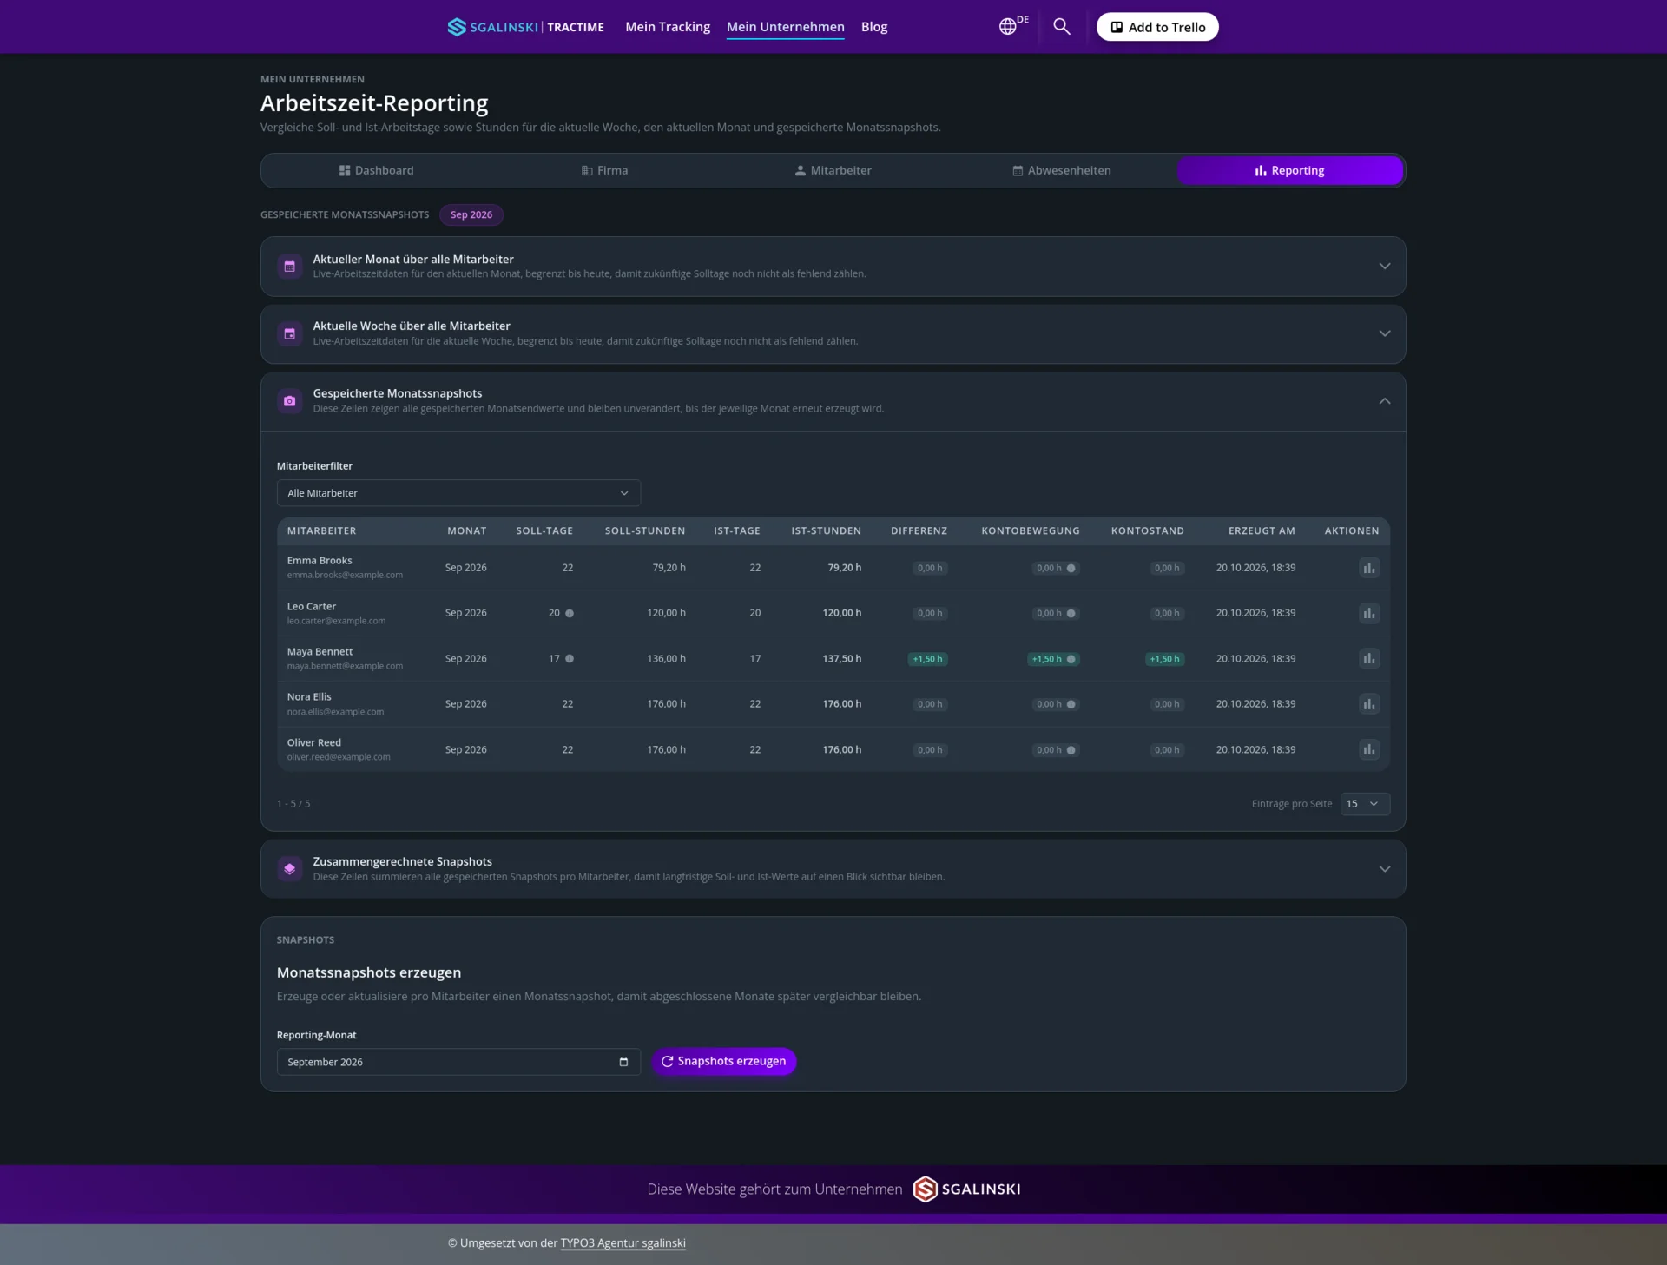This screenshot has height=1265, width=1667.
Task: Open chart action for Maya Bennett
Action: (1369, 659)
